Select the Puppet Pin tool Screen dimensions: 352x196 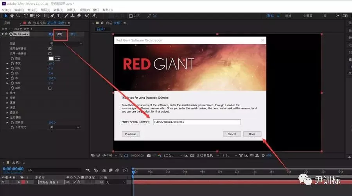[x=94, y=16]
